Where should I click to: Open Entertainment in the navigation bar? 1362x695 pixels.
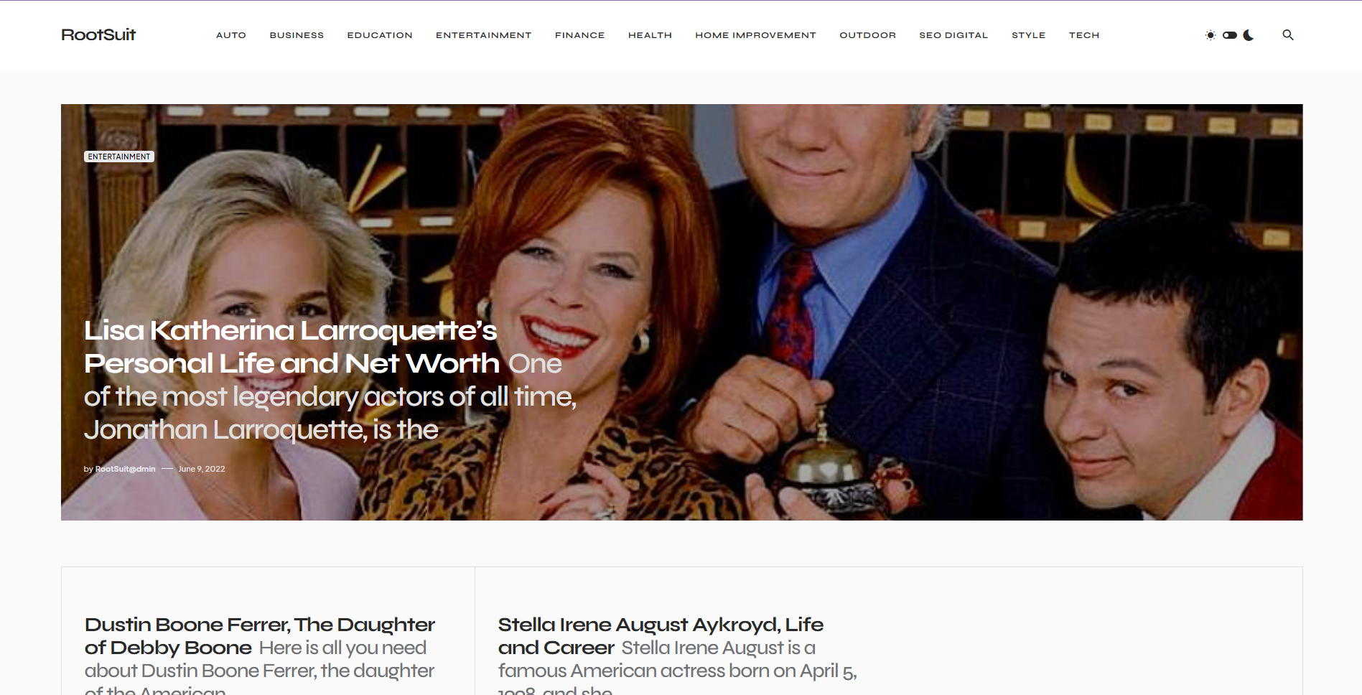click(484, 35)
